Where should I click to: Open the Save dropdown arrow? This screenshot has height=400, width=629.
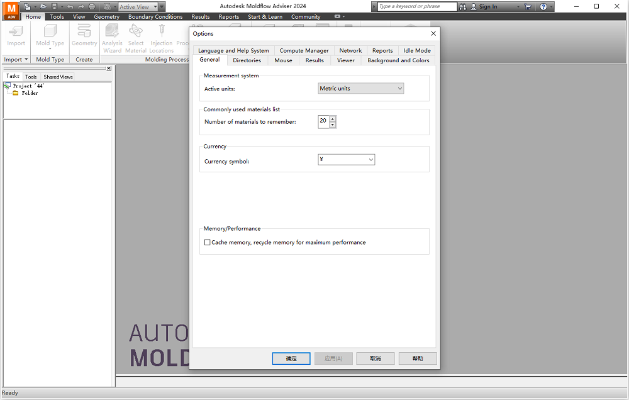click(x=62, y=7)
